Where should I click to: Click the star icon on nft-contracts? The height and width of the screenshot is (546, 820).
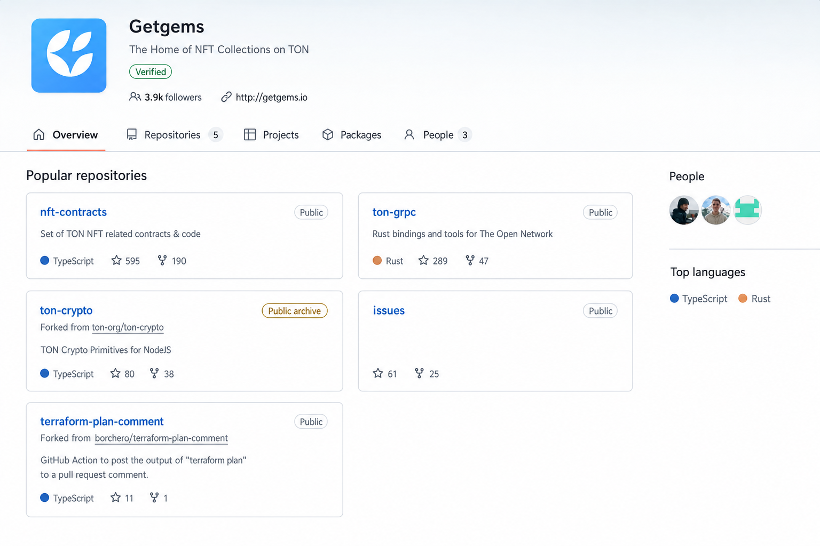click(116, 260)
